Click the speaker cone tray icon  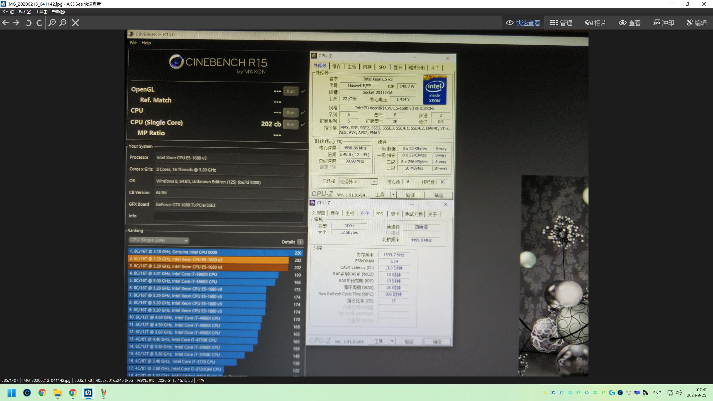[x=645, y=393]
